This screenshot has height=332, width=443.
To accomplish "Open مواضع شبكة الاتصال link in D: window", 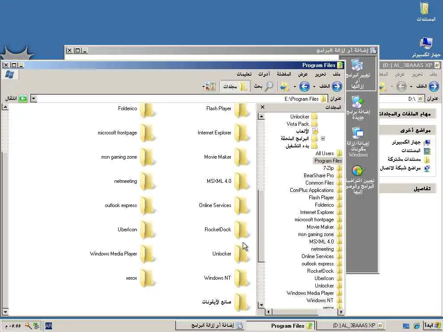I will [405, 168].
